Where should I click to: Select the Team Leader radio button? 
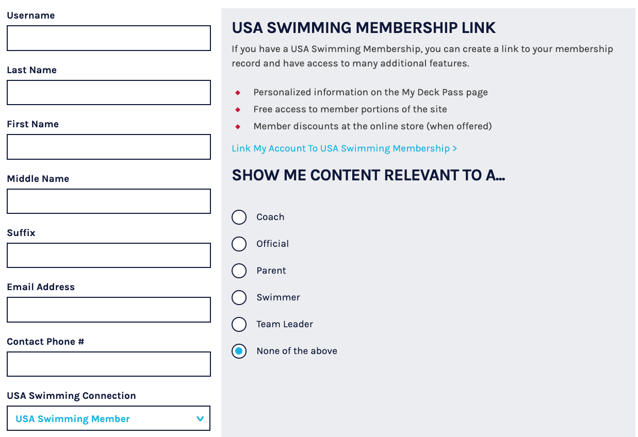pyautogui.click(x=239, y=325)
